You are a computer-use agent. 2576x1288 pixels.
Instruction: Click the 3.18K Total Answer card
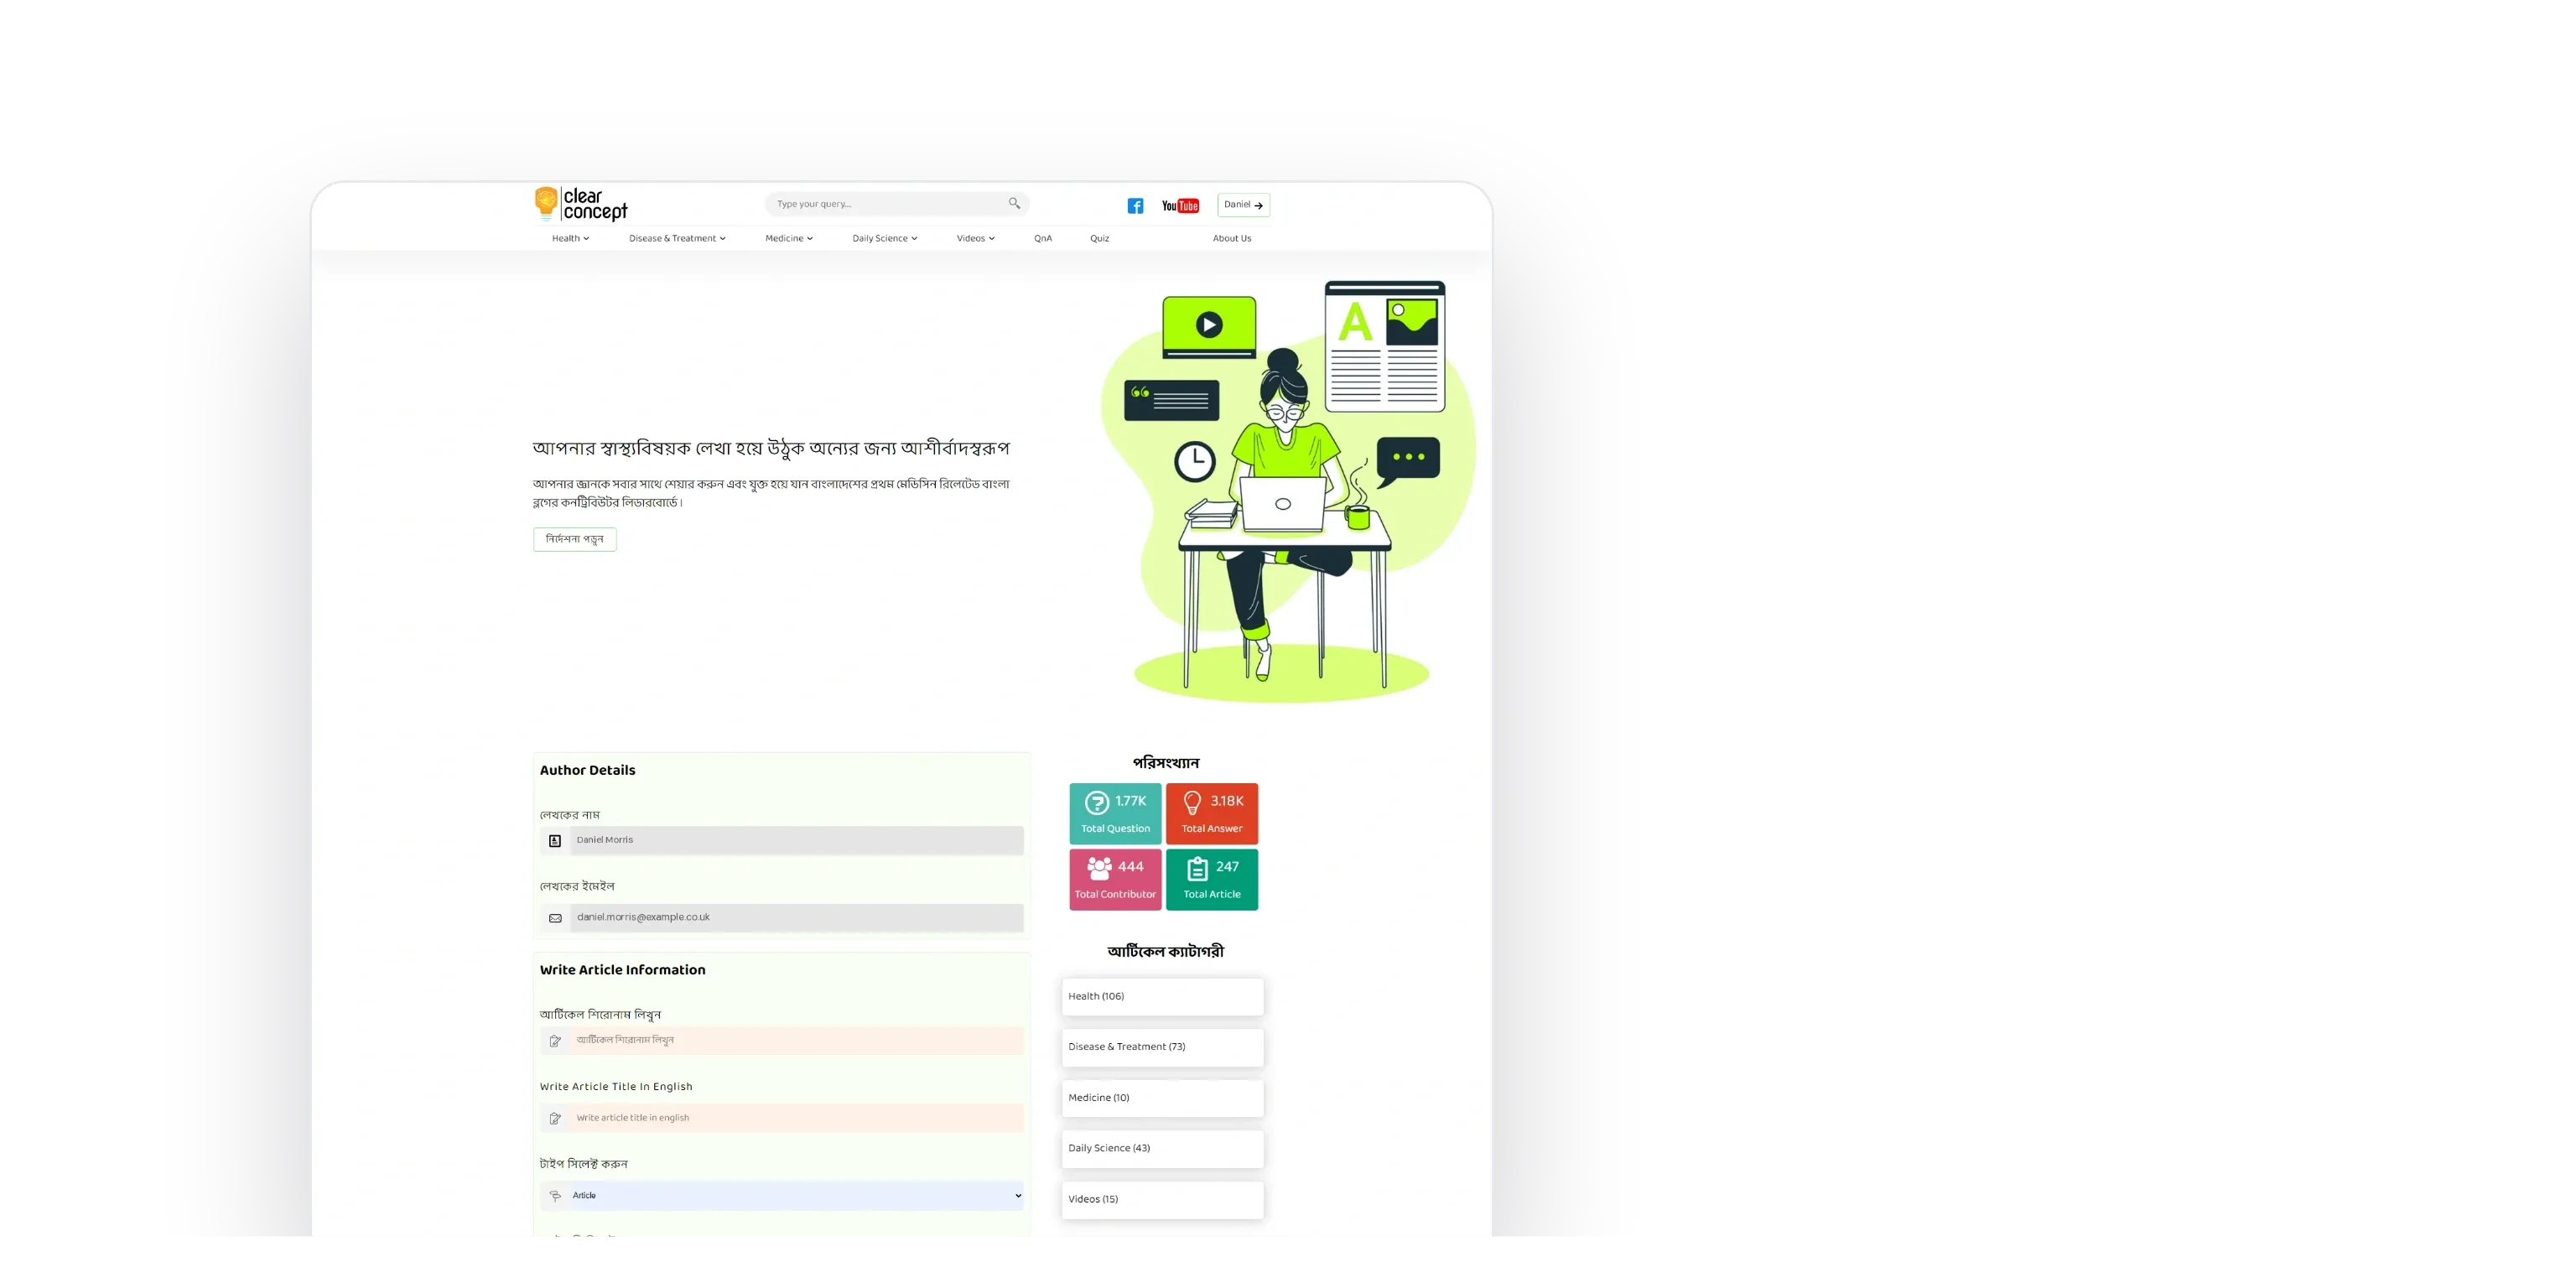[1212, 814]
